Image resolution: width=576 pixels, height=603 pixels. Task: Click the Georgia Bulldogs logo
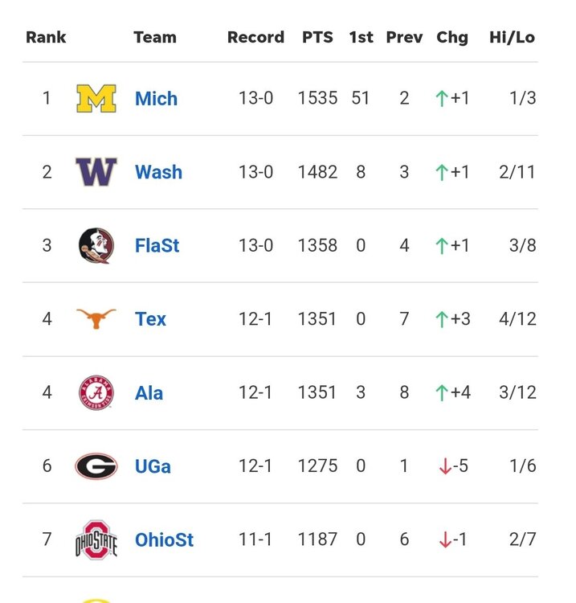pyautogui.click(x=96, y=466)
